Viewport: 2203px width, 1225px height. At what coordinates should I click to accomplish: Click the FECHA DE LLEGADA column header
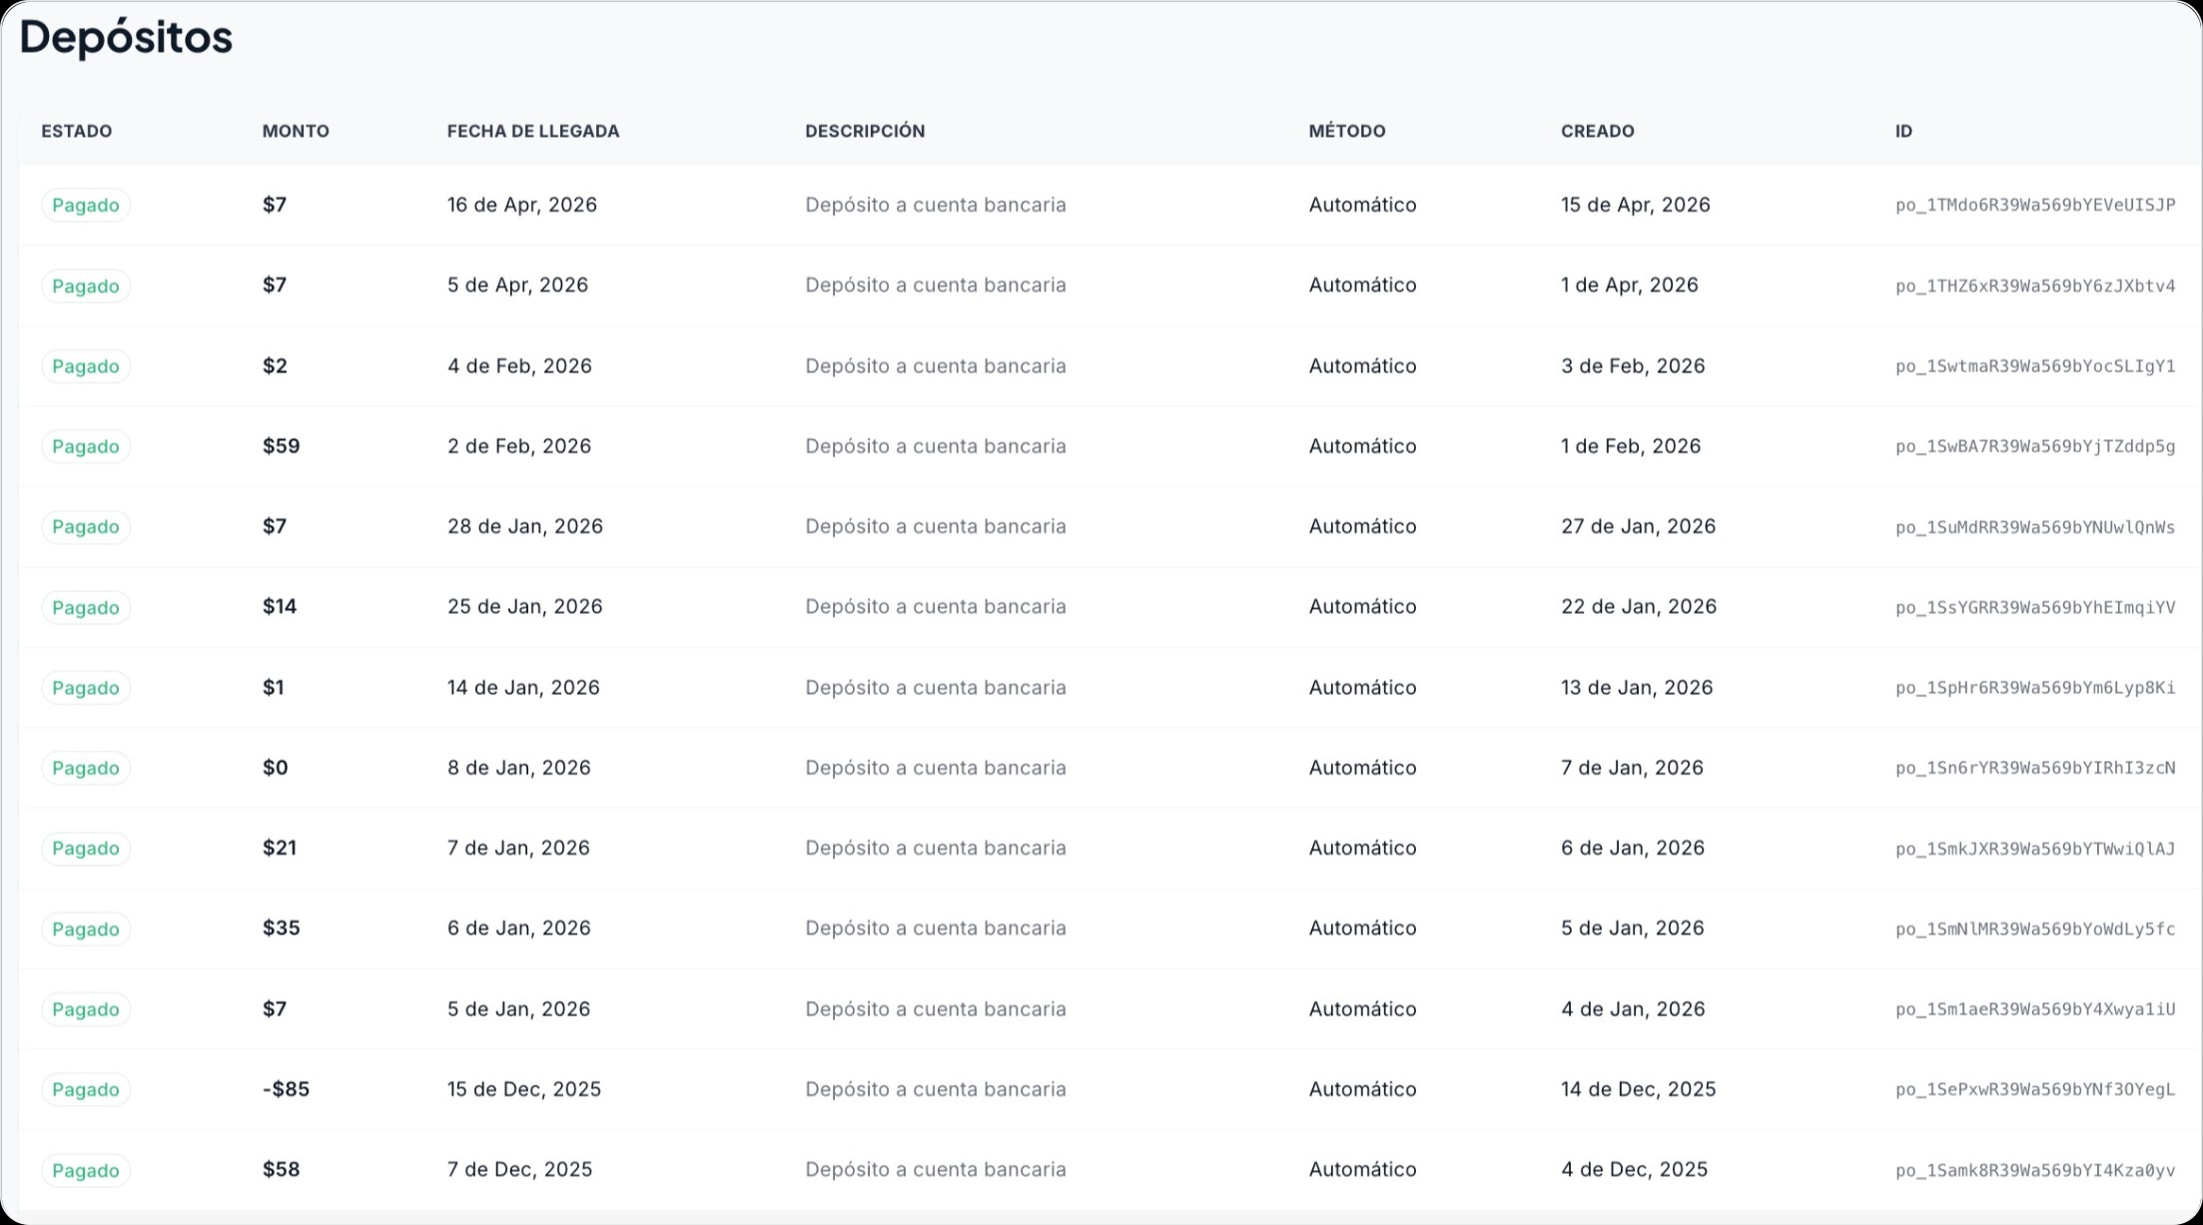[533, 131]
